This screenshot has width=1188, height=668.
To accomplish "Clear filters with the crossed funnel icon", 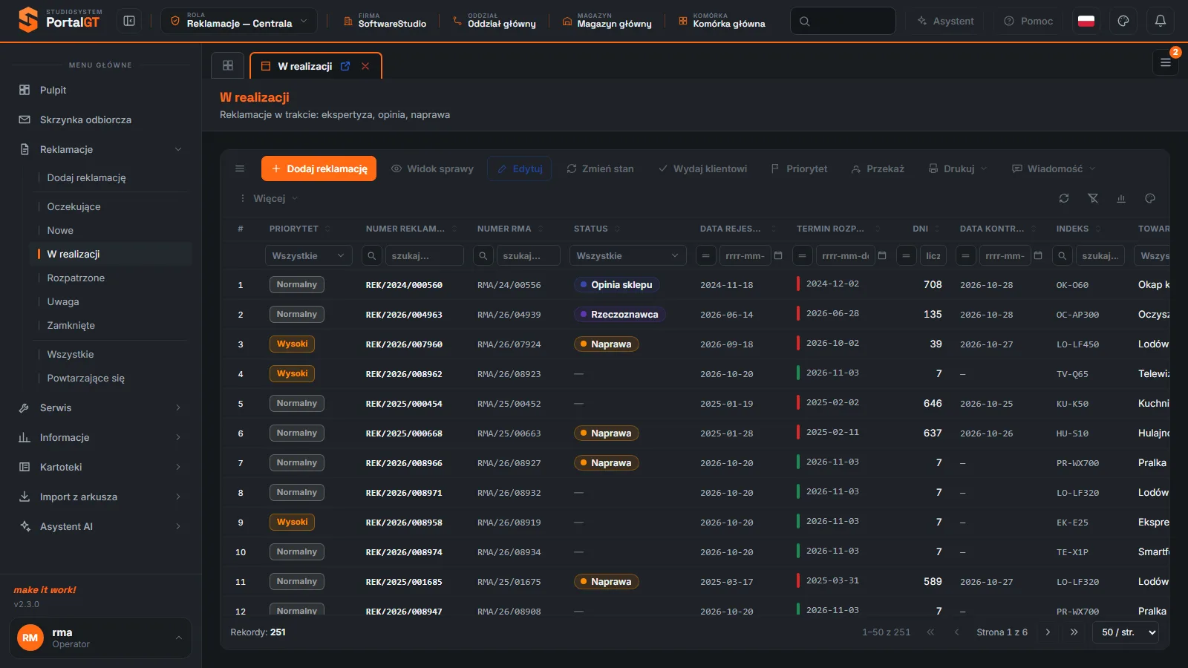I will pos(1093,198).
